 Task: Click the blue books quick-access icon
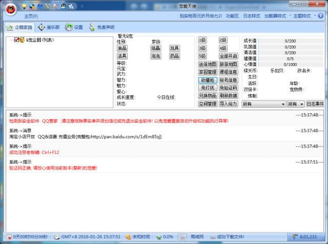(40, 7)
